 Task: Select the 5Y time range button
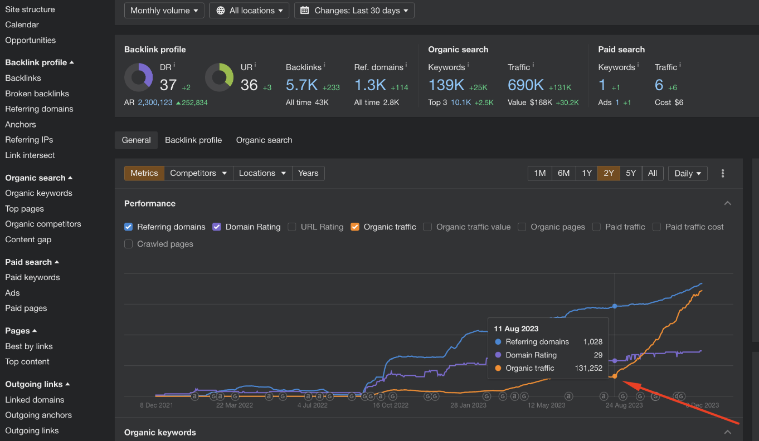[x=631, y=173]
